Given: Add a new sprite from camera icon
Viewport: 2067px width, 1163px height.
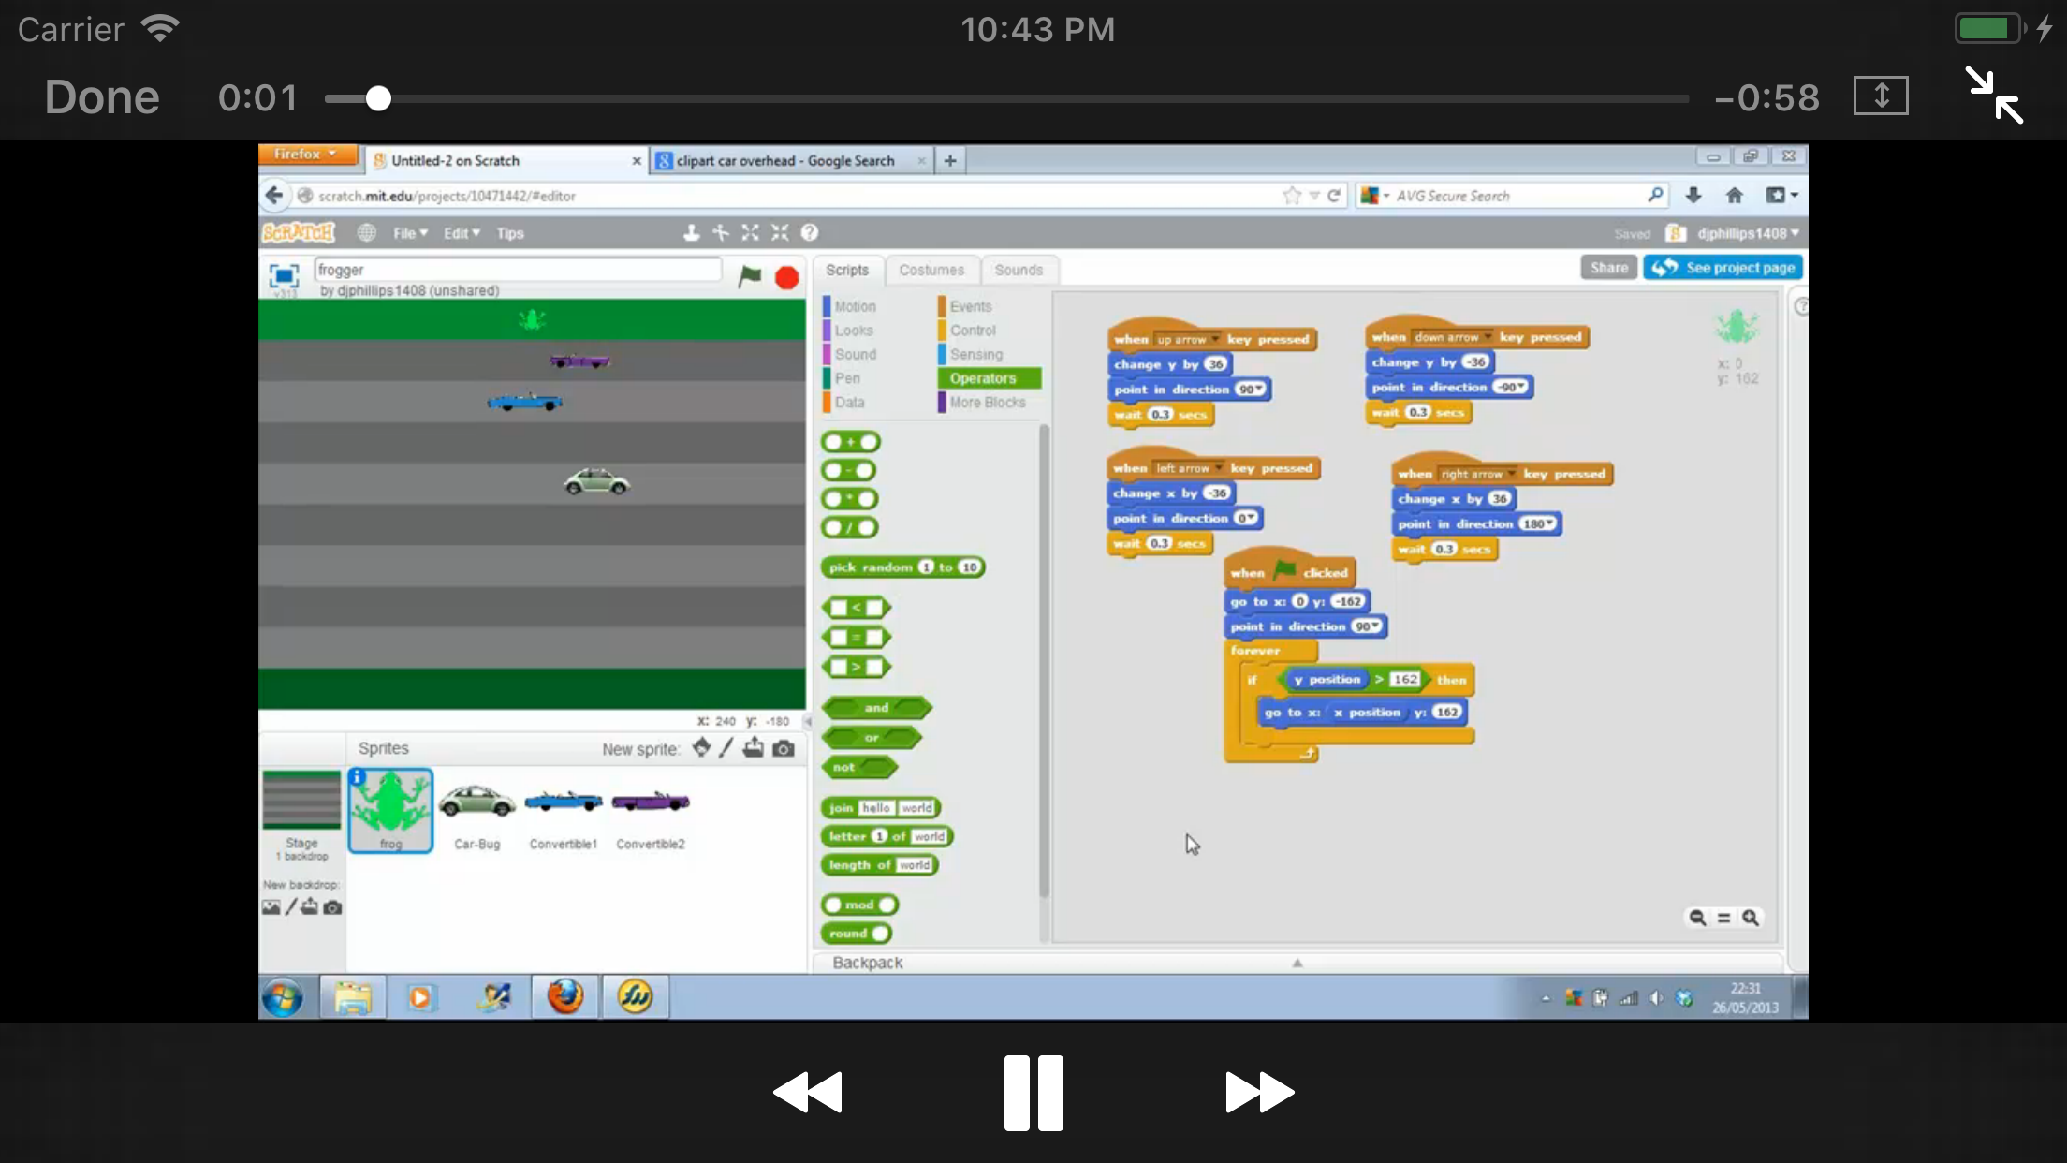Looking at the screenshot, I should tap(784, 748).
